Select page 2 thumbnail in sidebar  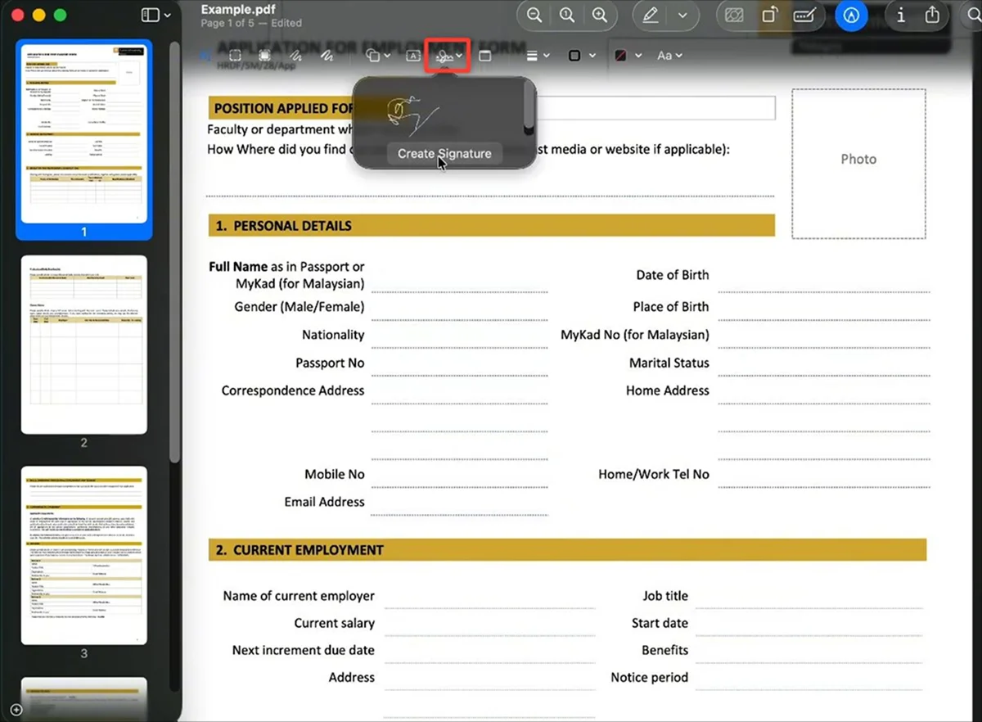83,344
